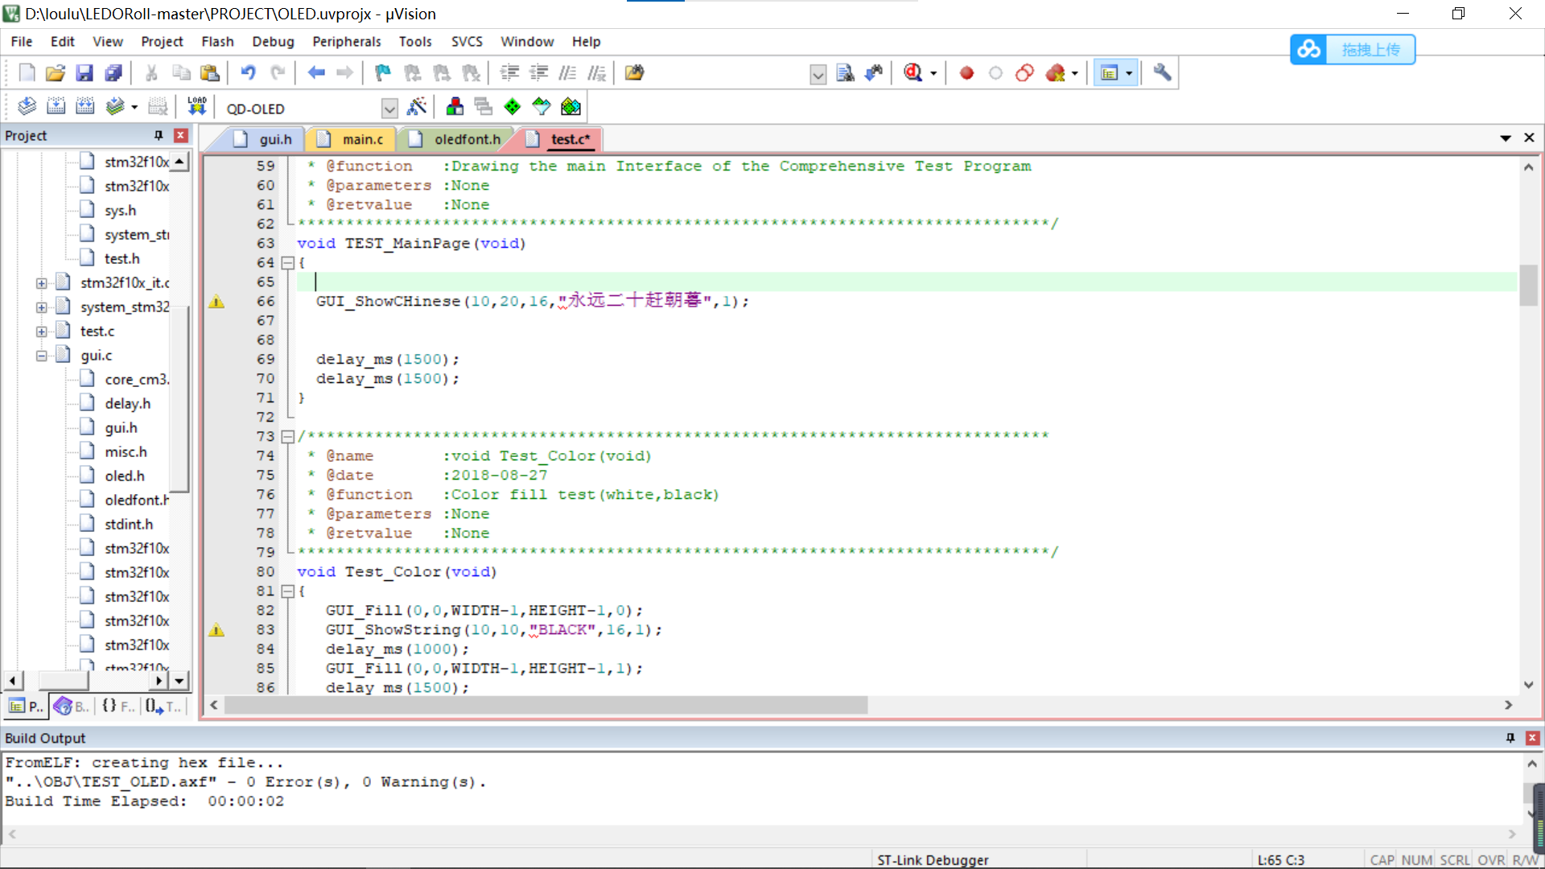This screenshot has height=869, width=1545.
Task: Insert a bookmark with the flag icon
Action: tap(383, 73)
